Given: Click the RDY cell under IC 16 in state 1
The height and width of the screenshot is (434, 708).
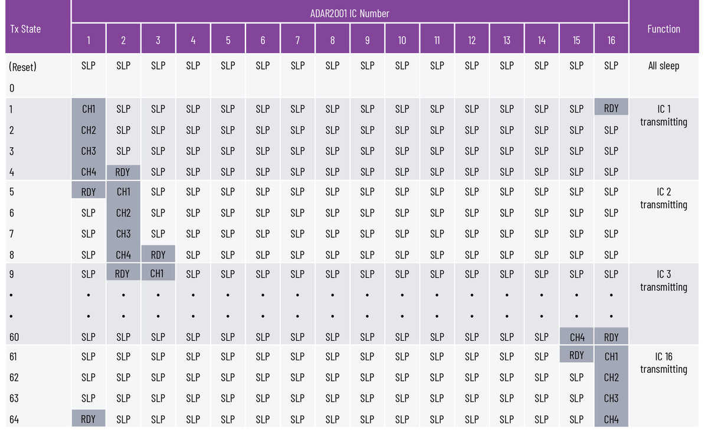Looking at the screenshot, I should click(x=611, y=108).
